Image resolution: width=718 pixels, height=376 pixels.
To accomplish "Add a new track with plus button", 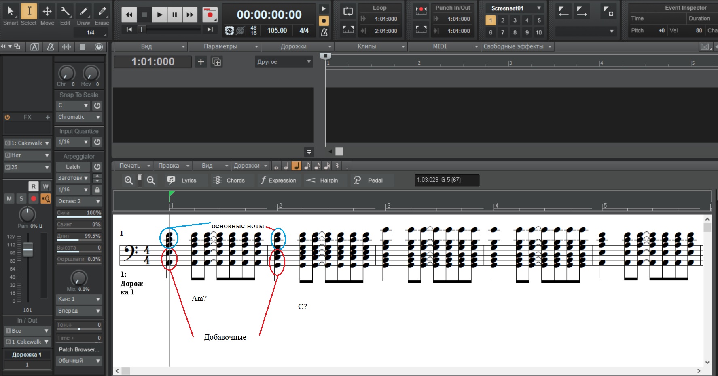I will 201,62.
